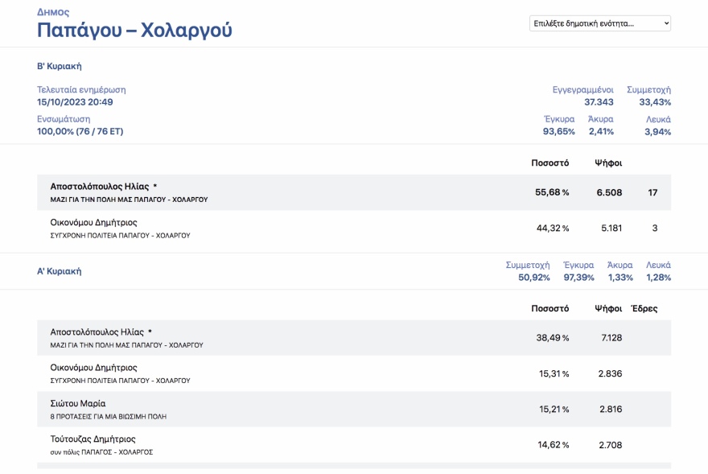This screenshot has height=474, width=708.
Task: Click the 50,92% first-round turnout value
Action: (533, 278)
